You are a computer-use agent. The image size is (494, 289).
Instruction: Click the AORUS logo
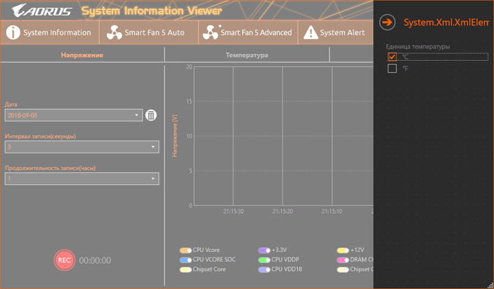coord(42,10)
